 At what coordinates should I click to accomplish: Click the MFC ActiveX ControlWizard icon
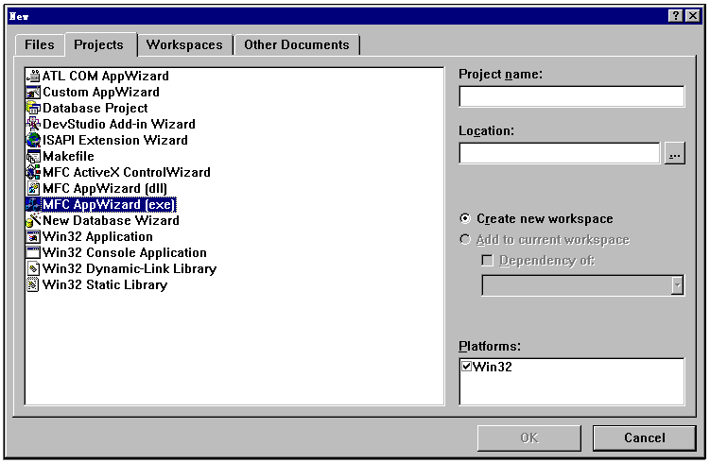[33, 172]
